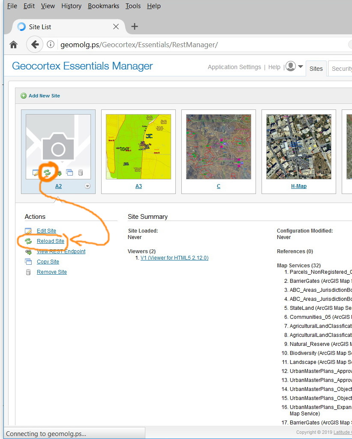352x439 pixels.
Task: Open the Tools menu
Action: click(133, 6)
